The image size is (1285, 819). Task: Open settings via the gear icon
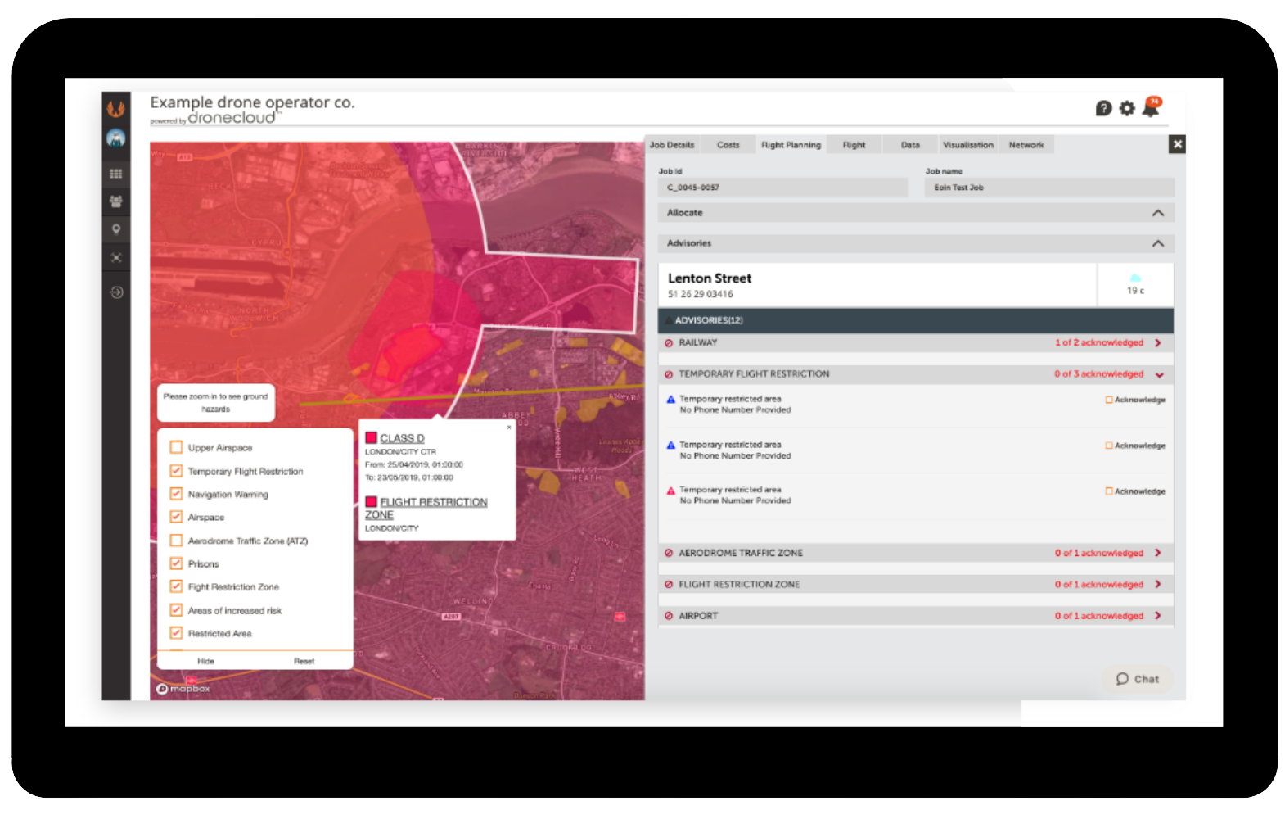[1127, 108]
